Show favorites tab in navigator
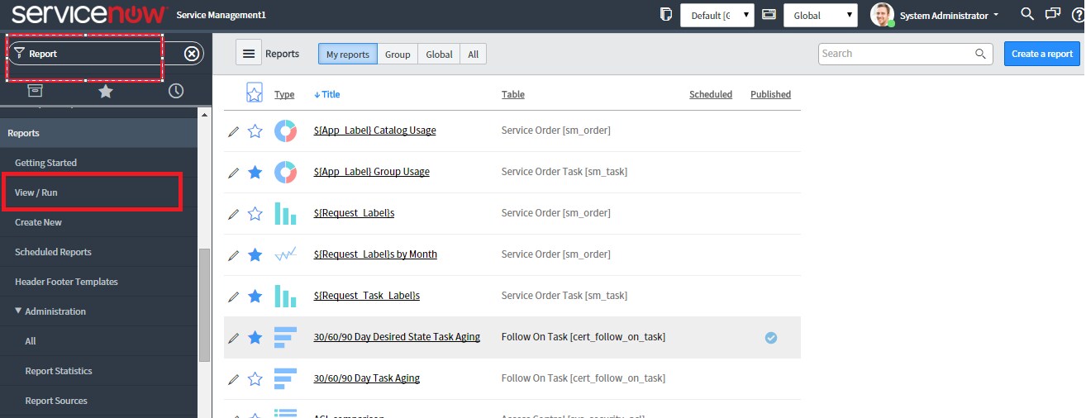This screenshot has width=1086, height=418. click(x=106, y=91)
